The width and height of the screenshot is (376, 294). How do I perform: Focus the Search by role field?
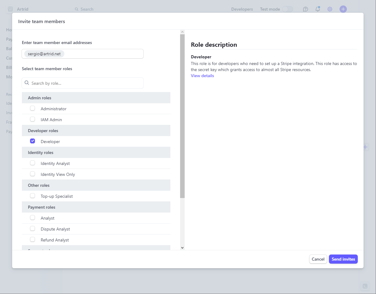[x=86, y=83]
